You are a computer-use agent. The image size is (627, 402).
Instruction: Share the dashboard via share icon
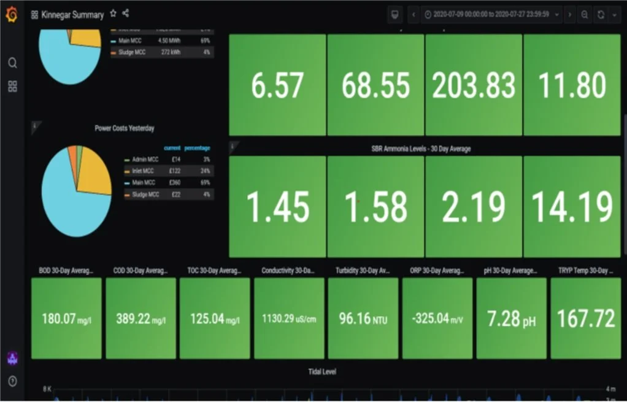126,14
